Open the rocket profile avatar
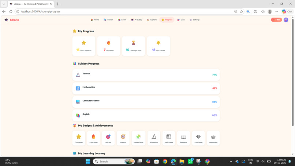 286,20
